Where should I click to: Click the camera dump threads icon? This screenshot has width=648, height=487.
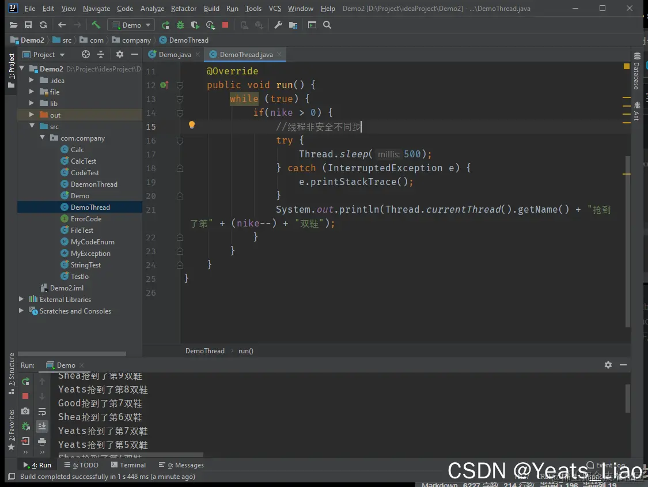[25, 412]
